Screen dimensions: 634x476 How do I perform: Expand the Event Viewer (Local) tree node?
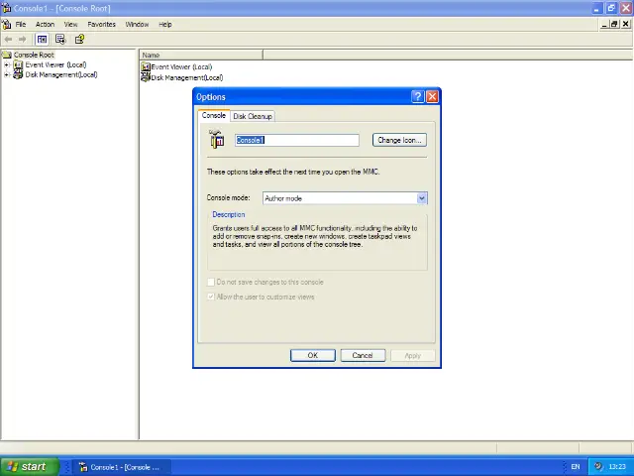click(7, 65)
